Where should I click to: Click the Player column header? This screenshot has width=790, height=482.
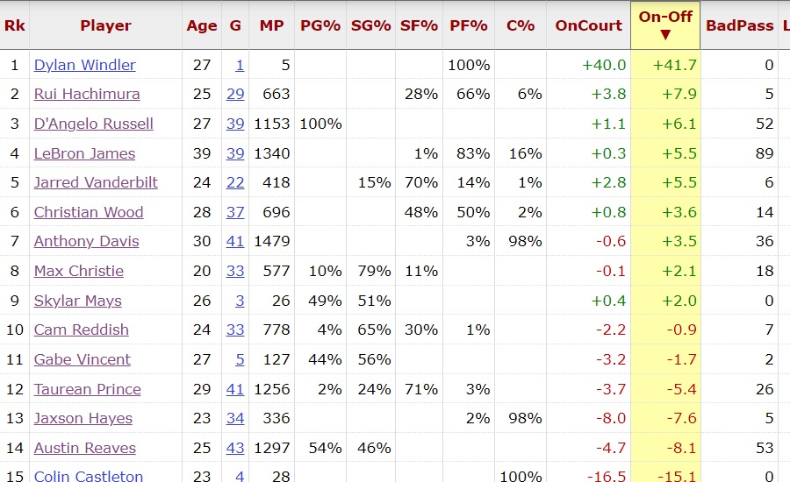click(x=105, y=25)
